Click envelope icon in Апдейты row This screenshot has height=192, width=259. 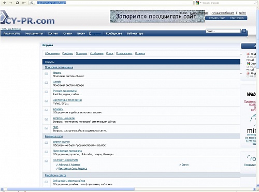click(47, 110)
